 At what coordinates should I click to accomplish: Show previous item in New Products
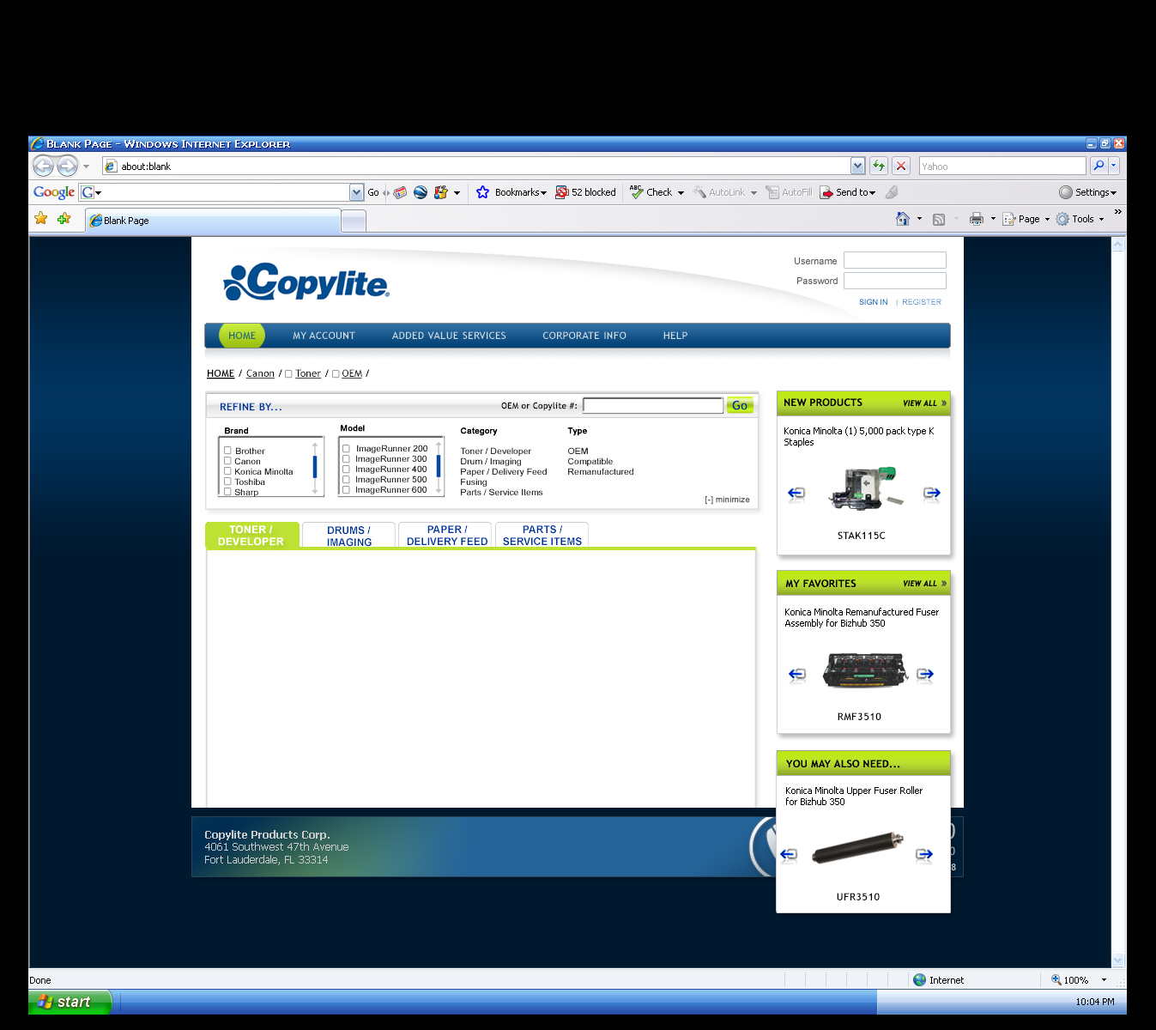(796, 494)
